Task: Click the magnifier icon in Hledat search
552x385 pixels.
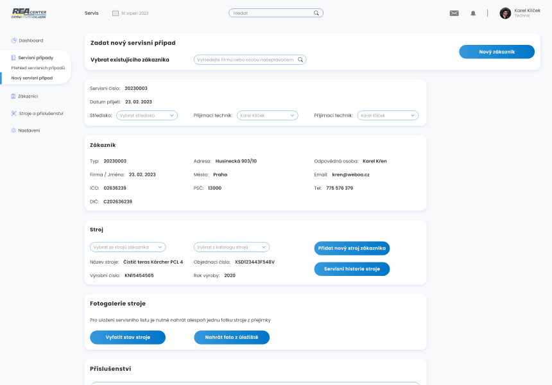Action: pyautogui.click(x=316, y=13)
